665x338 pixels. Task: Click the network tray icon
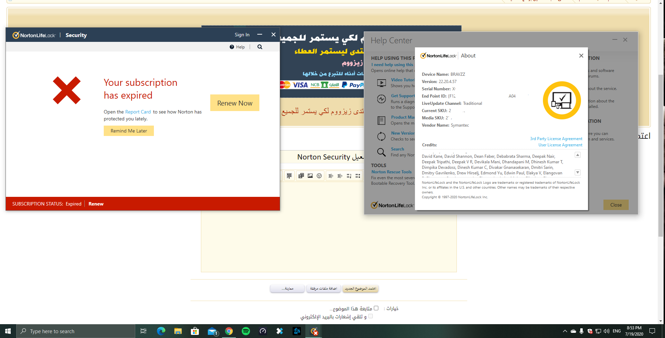tap(598, 331)
